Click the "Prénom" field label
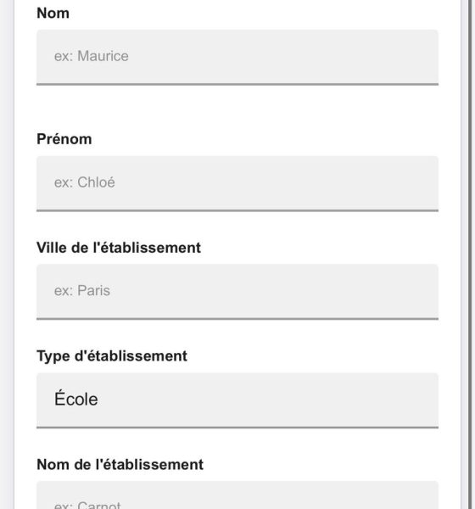This screenshot has height=509, width=475. (64, 139)
